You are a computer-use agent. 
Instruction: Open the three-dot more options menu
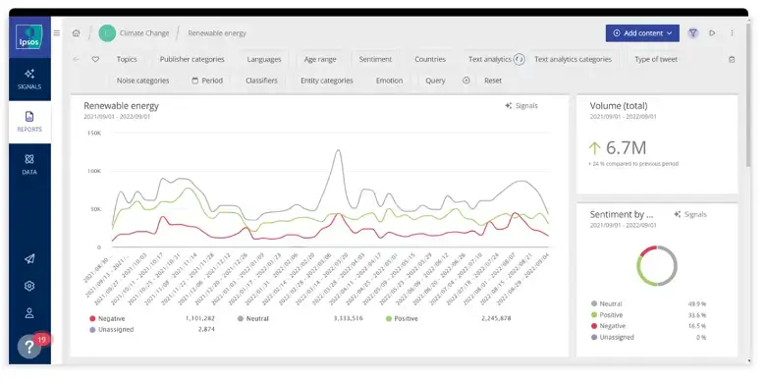click(x=732, y=33)
